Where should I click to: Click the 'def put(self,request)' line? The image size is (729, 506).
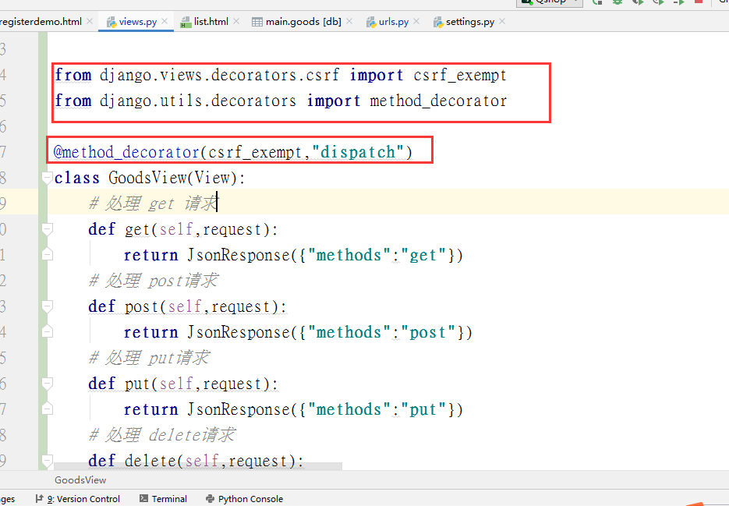coord(183,384)
